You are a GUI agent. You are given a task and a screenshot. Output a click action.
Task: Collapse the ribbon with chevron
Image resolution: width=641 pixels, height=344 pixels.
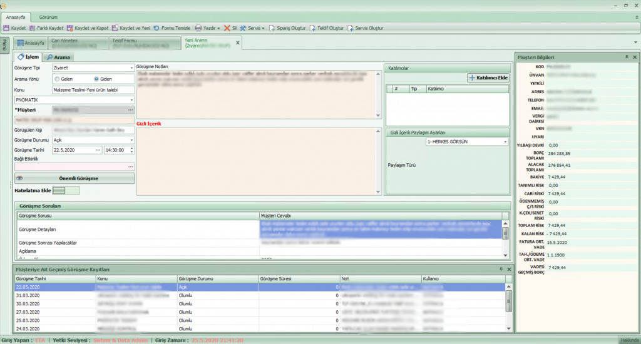click(x=637, y=17)
